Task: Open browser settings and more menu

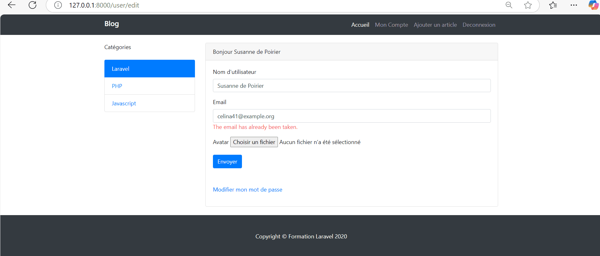Action: tap(574, 5)
